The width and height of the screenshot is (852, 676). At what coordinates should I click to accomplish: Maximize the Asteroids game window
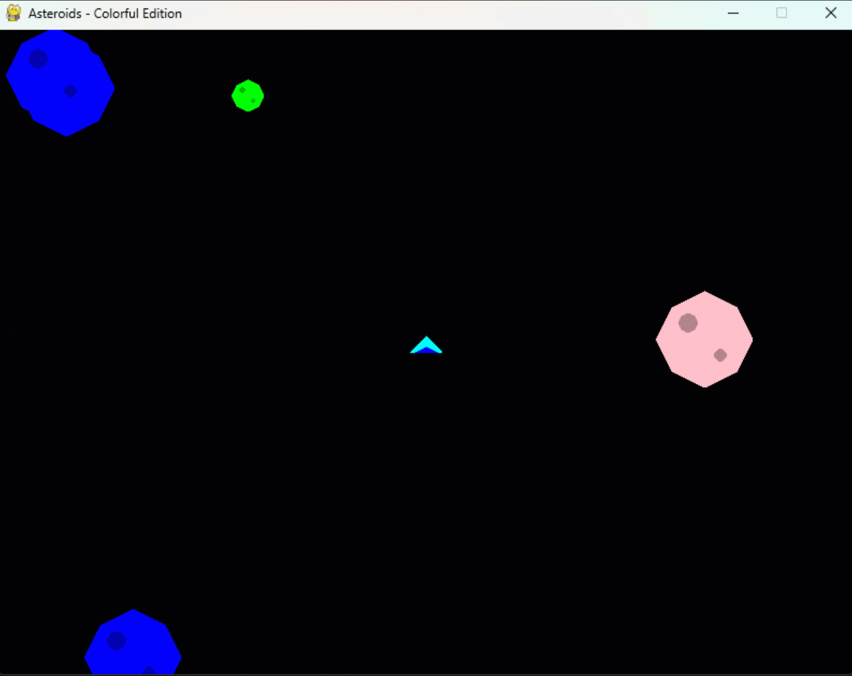point(781,13)
